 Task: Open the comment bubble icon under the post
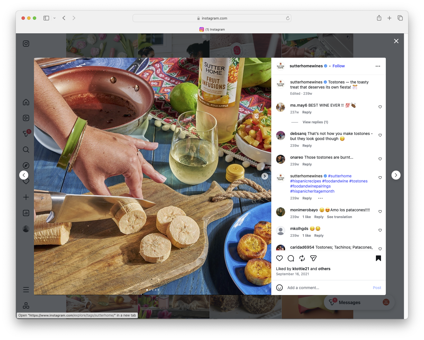(290, 258)
